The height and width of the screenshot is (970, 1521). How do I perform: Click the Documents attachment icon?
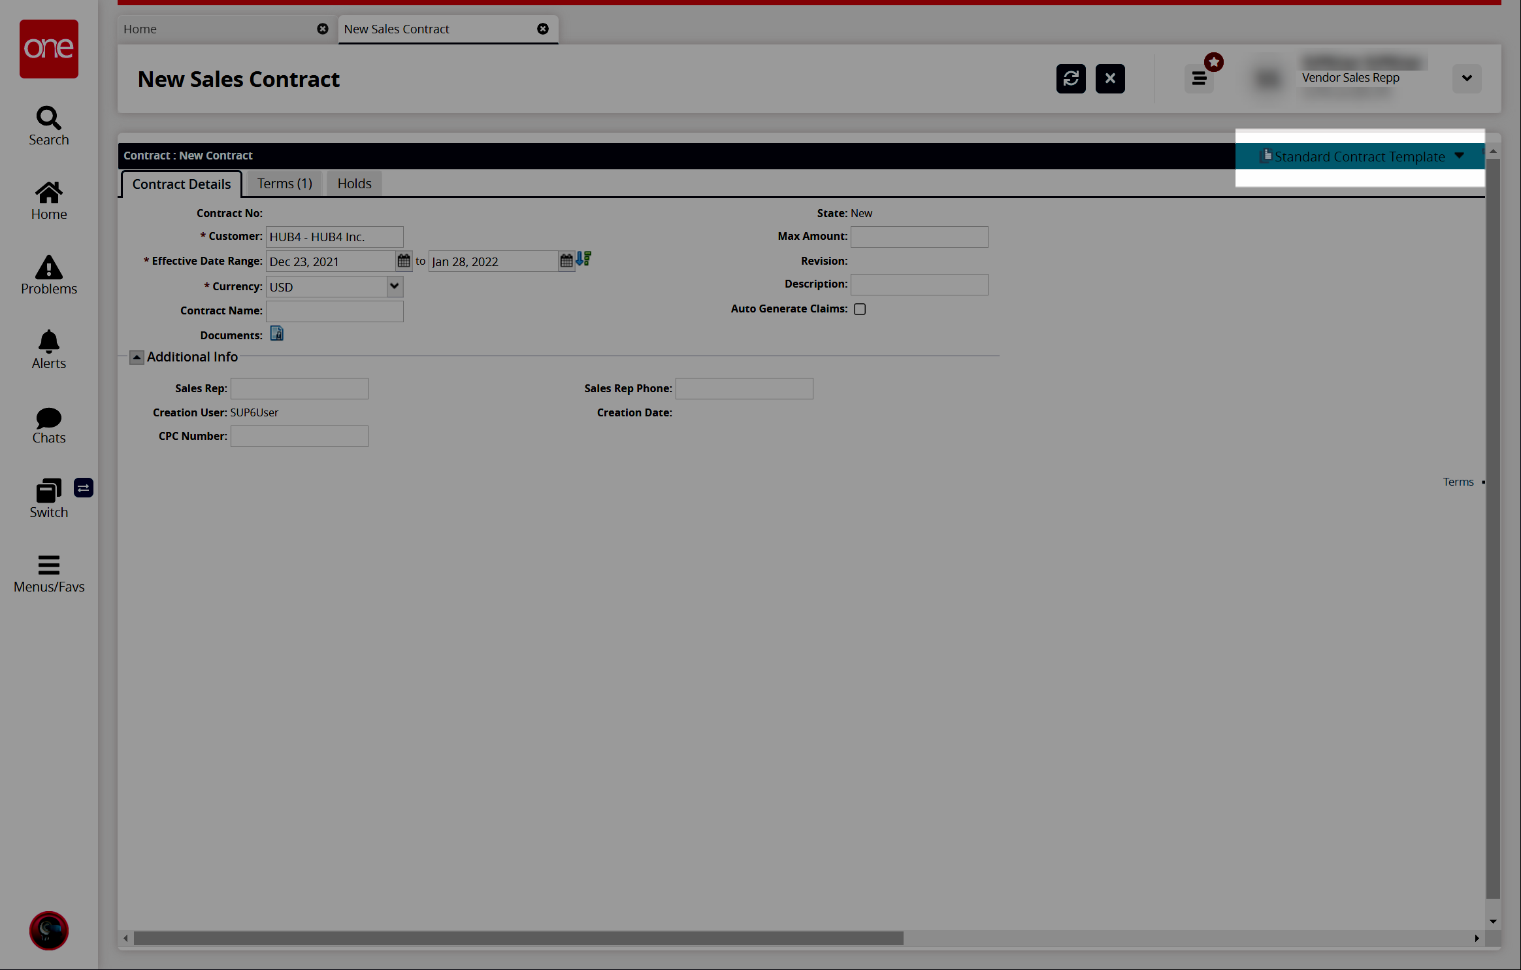point(276,334)
